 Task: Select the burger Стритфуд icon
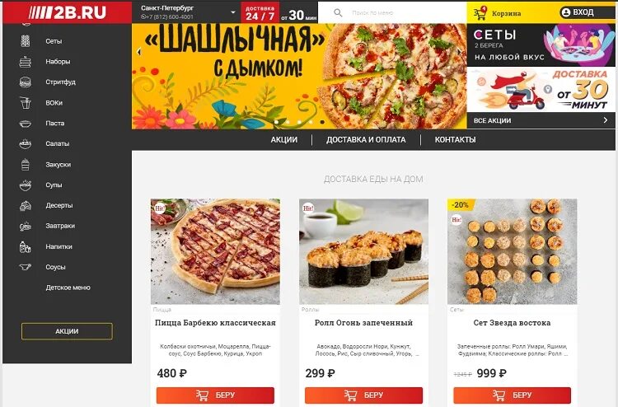tap(26, 82)
